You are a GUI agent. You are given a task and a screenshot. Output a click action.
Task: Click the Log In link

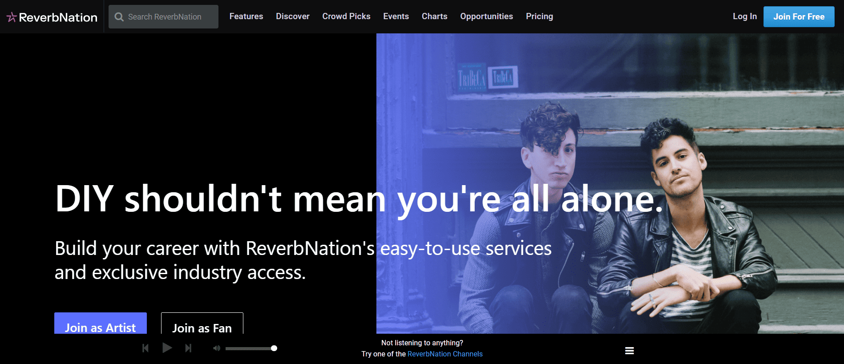[x=745, y=16]
